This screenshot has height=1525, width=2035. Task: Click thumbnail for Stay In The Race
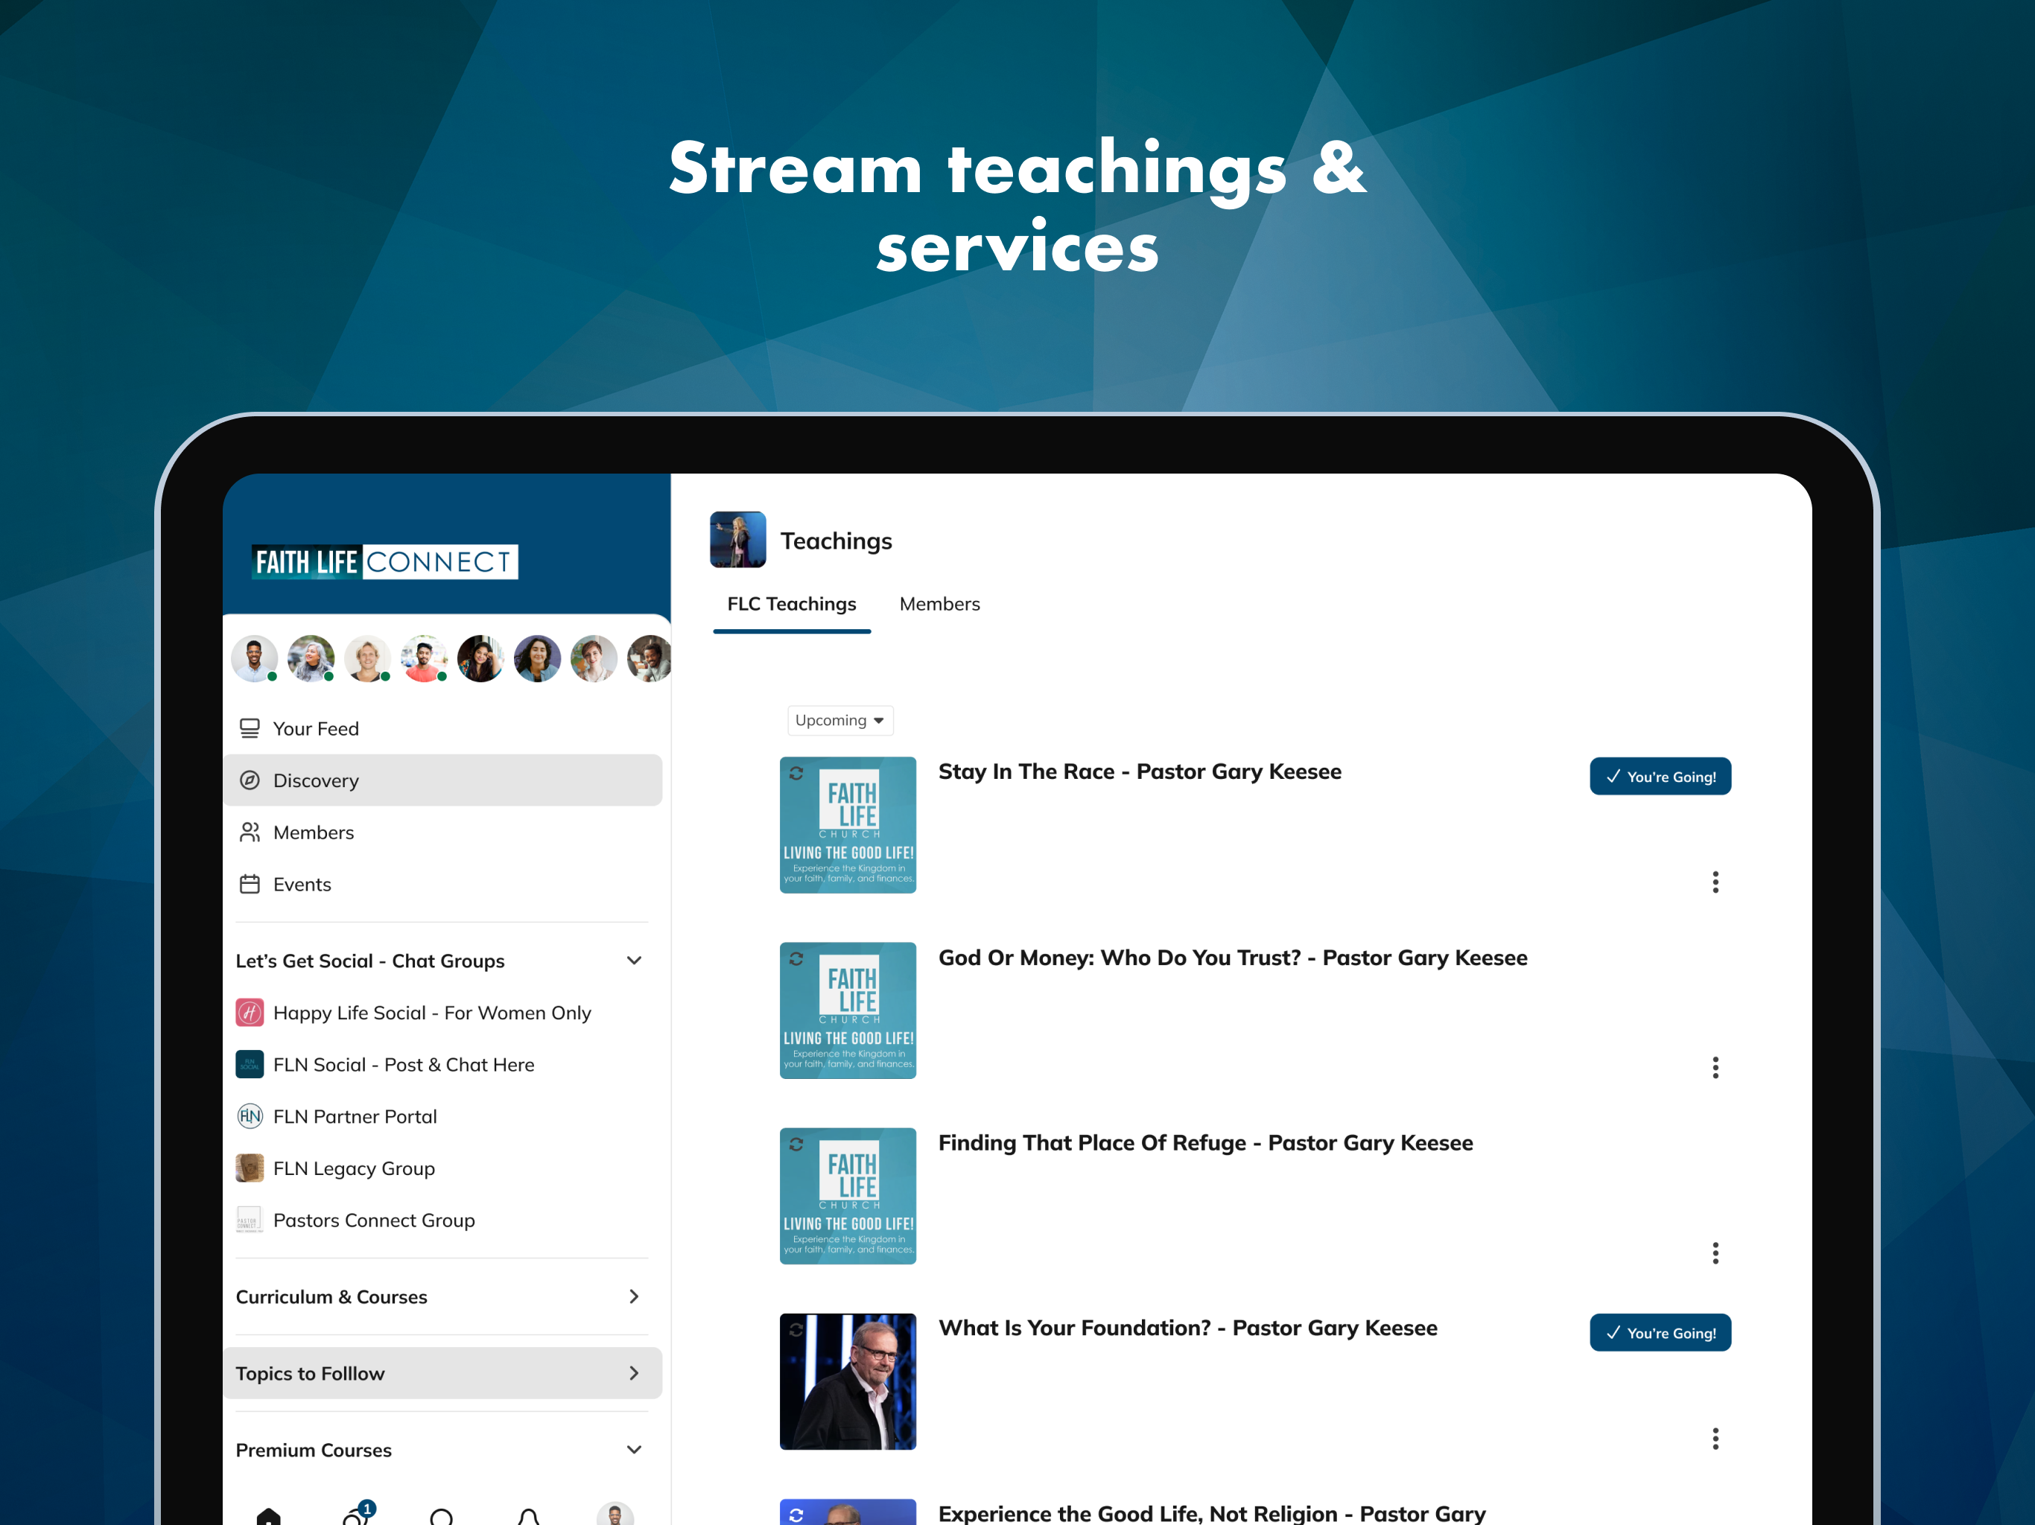click(x=848, y=825)
